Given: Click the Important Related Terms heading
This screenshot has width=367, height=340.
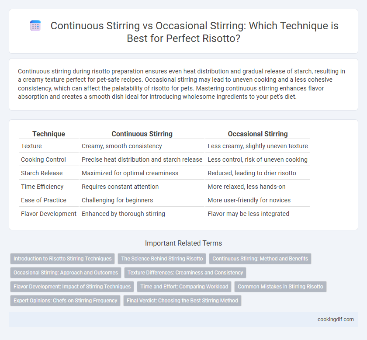Looking at the screenshot, I should 183,243.
